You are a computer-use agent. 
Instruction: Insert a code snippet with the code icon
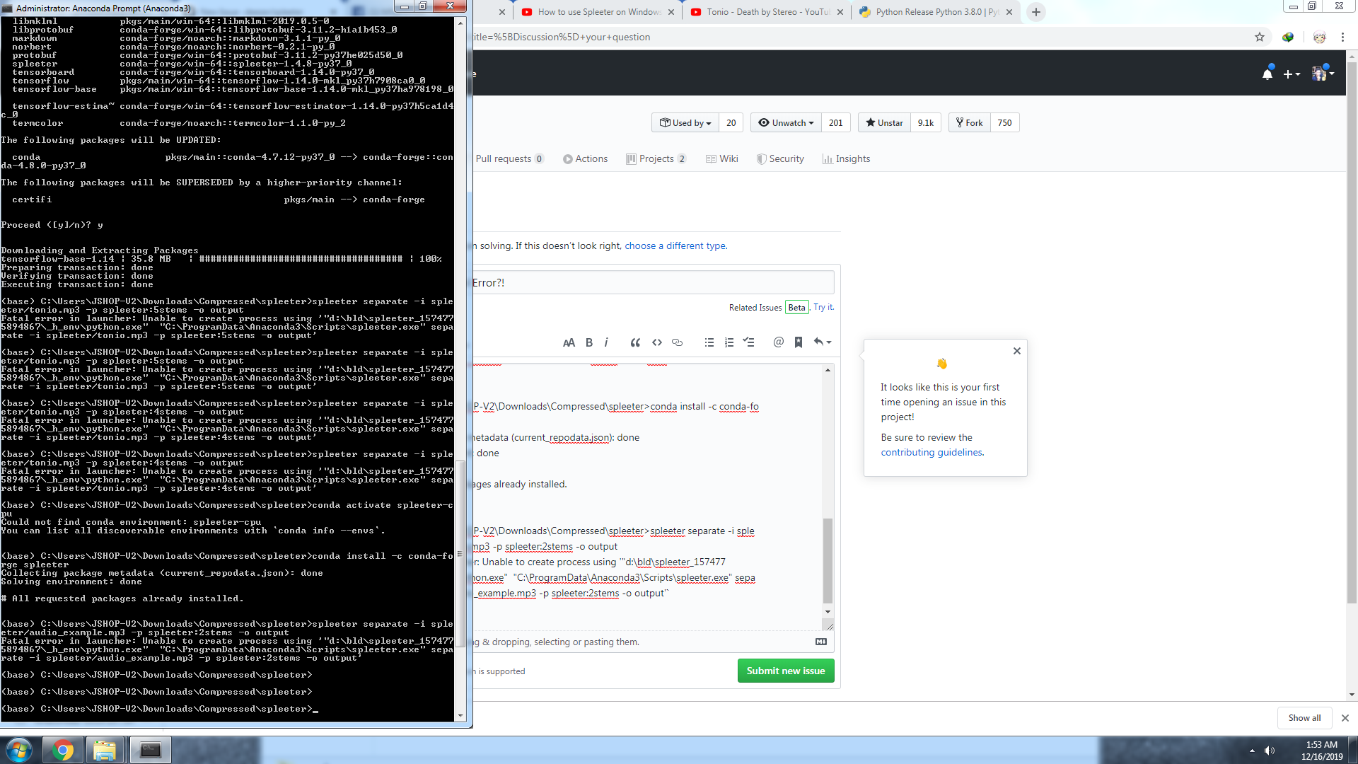pos(656,342)
